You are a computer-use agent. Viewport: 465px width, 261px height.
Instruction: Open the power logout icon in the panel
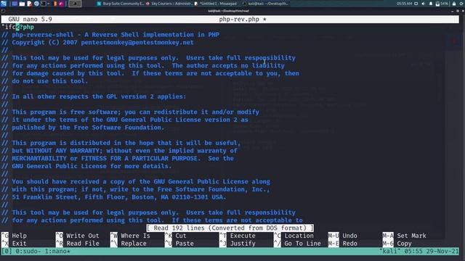click(x=461, y=4)
